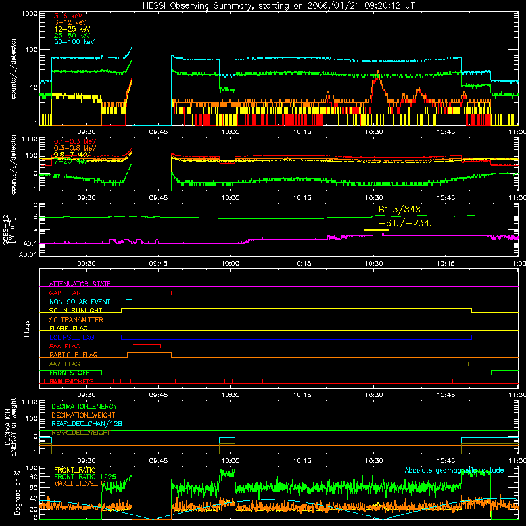This screenshot has height=526, width=526.
Task: Click the 10:45 tick under the decimation panel
Action: click(x=446, y=461)
